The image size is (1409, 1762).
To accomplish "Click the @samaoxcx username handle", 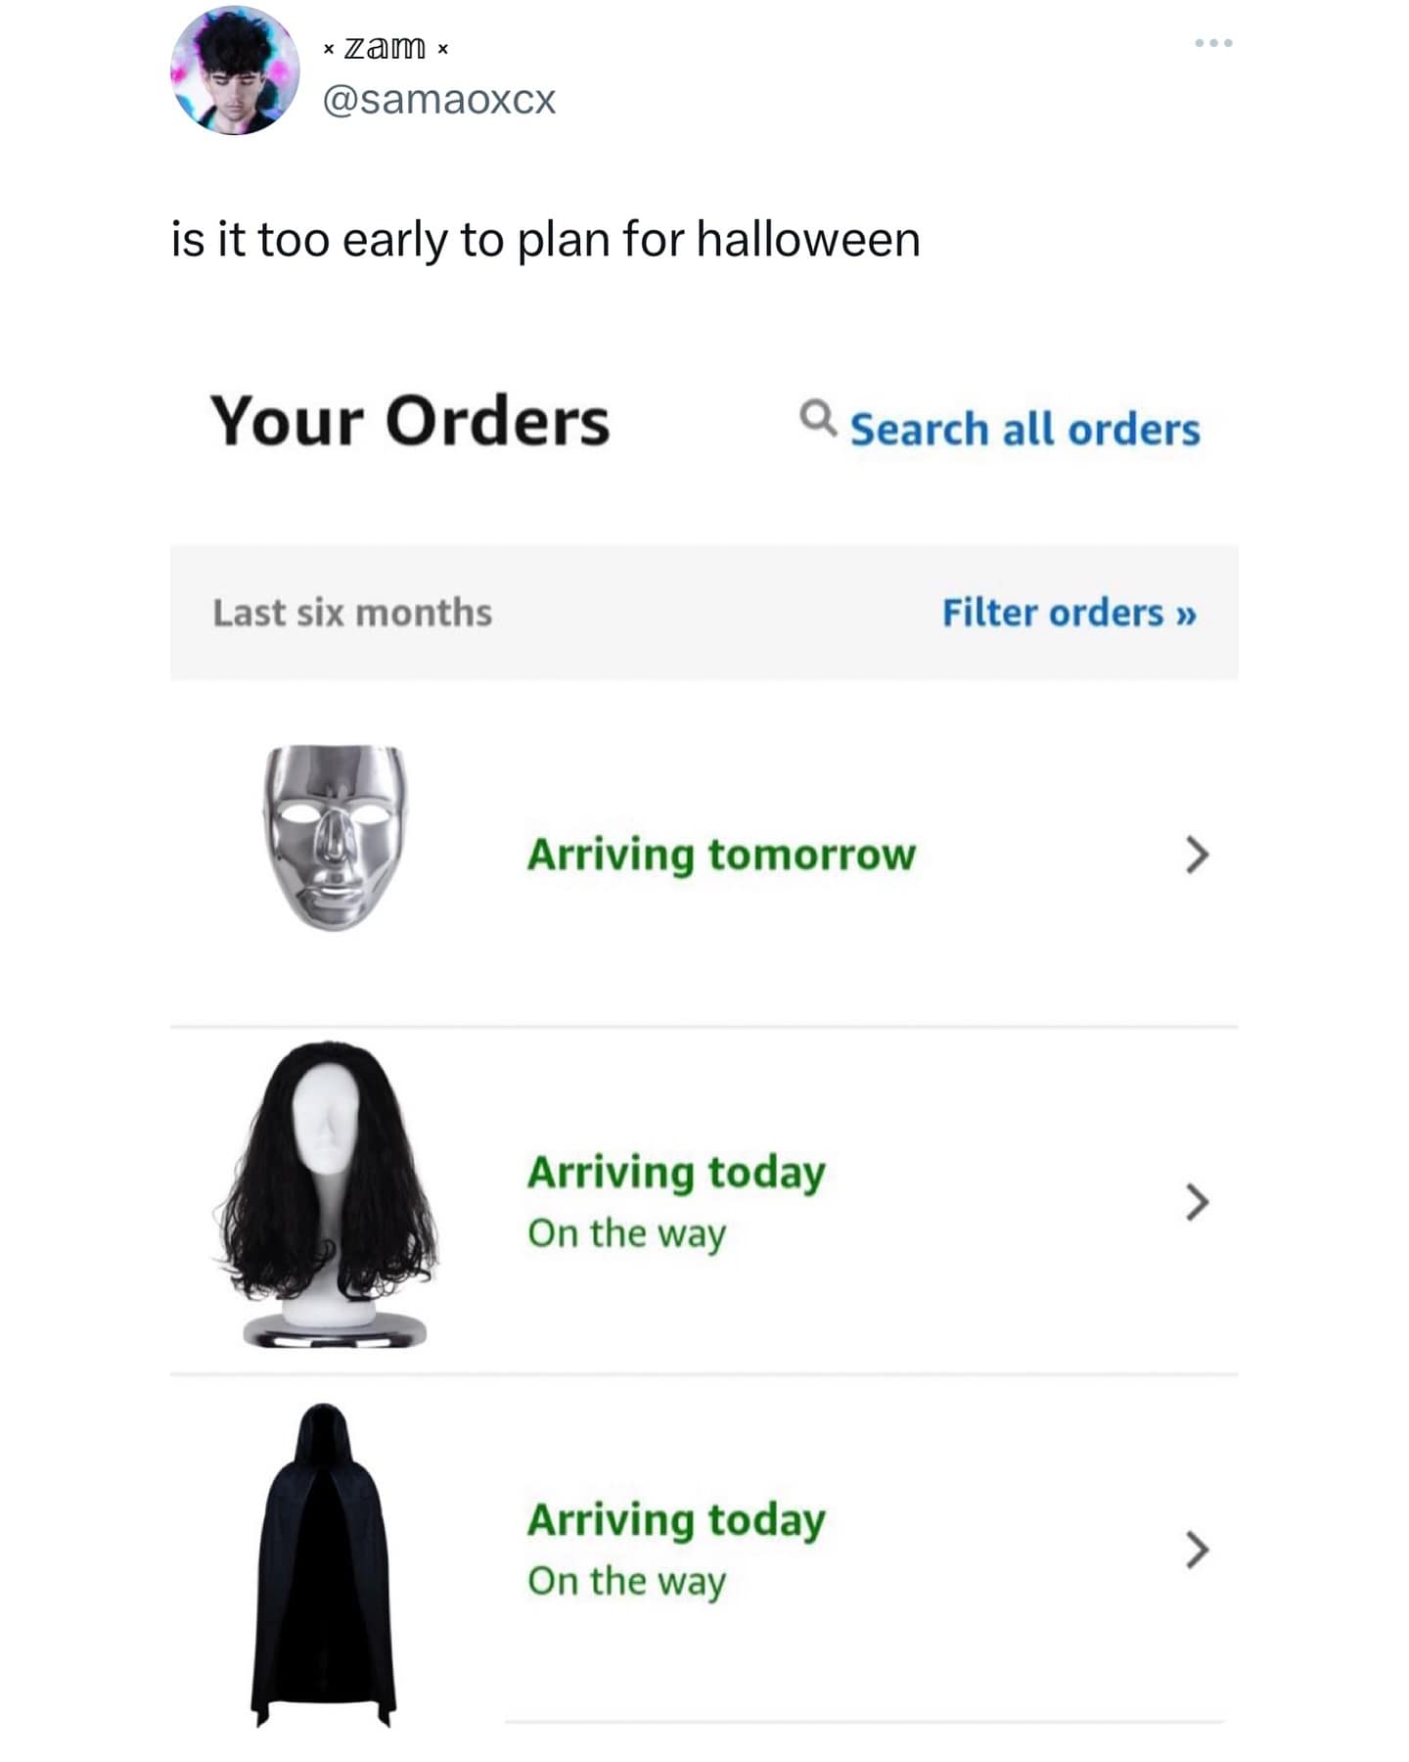I will 438,99.
